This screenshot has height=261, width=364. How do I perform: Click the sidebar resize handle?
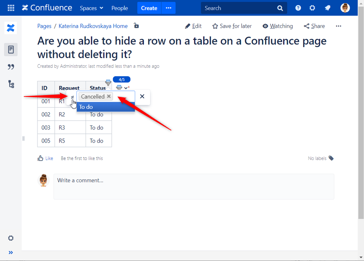[x=23, y=139]
